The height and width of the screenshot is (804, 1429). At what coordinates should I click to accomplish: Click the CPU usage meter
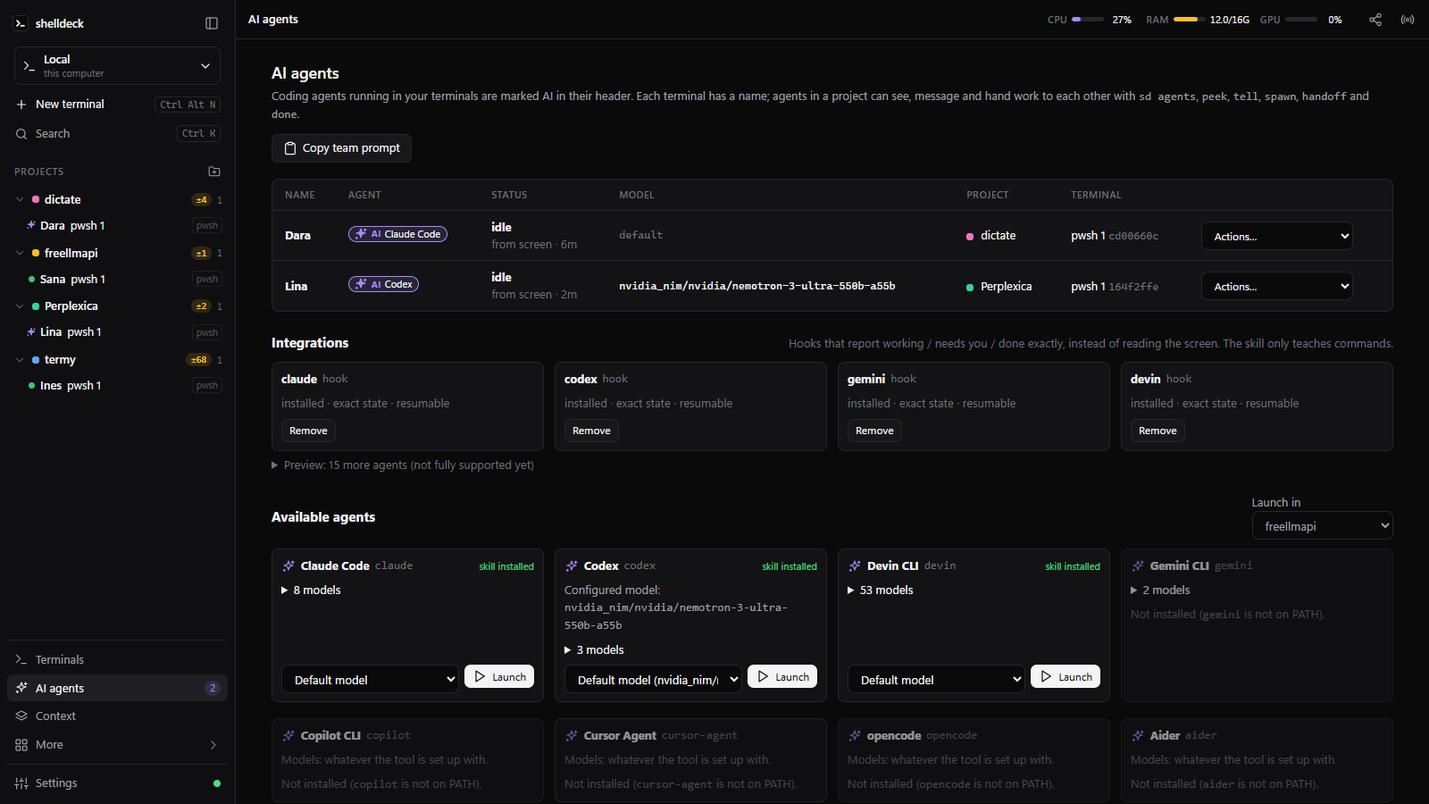coord(1090,20)
